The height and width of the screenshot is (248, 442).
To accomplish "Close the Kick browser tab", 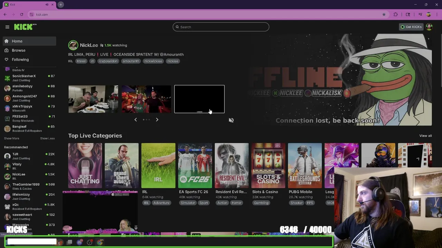I will pos(52,4).
